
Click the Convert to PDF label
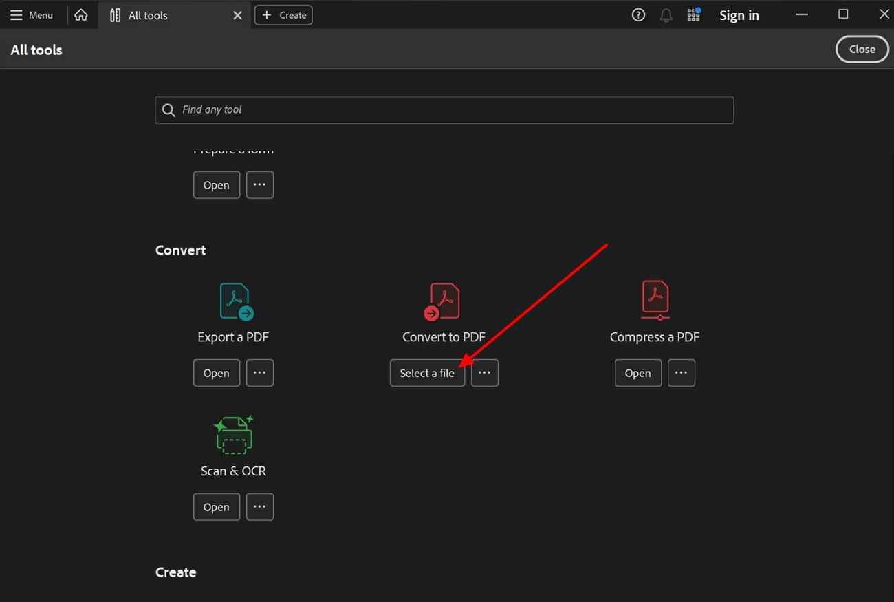pos(444,337)
